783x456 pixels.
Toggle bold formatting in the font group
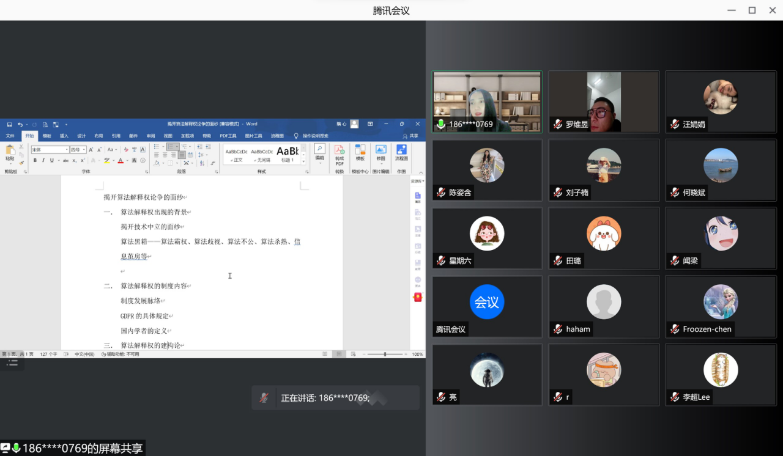(x=35, y=161)
